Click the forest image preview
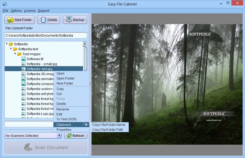 (x=167, y=84)
